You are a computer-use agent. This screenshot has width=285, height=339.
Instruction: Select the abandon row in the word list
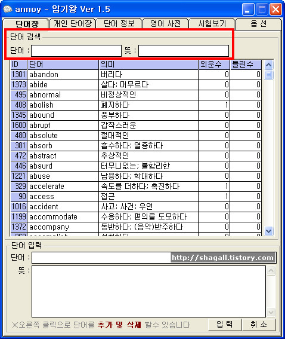136,75
